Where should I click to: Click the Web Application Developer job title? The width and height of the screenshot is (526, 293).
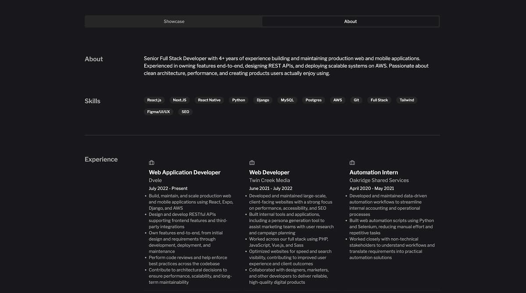point(185,172)
